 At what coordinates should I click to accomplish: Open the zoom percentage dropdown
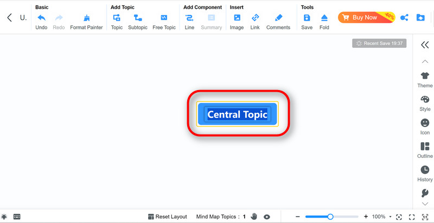390,216
